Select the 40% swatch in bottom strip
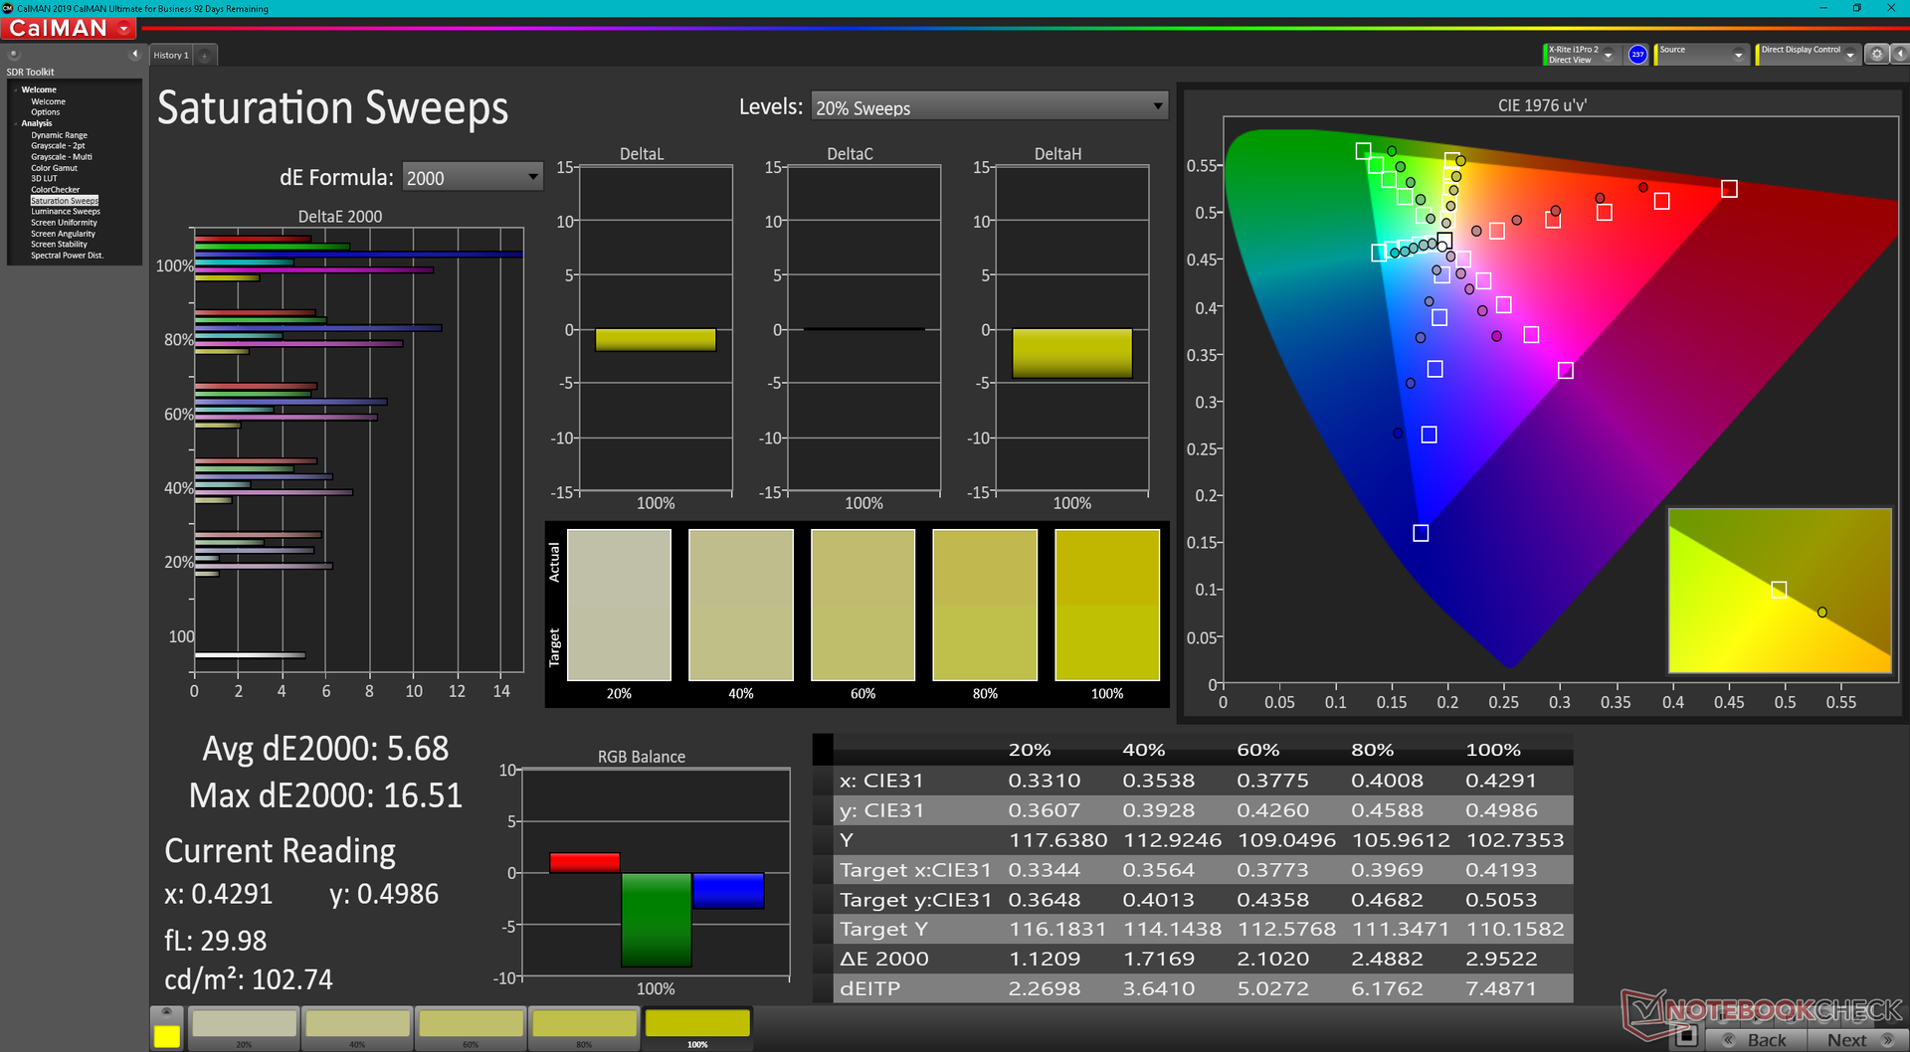This screenshot has width=1910, height=1052. [x=357, y=1029]
